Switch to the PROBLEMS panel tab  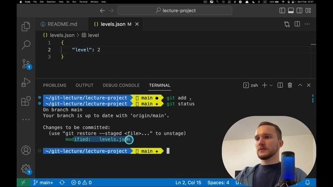(55, 85)
